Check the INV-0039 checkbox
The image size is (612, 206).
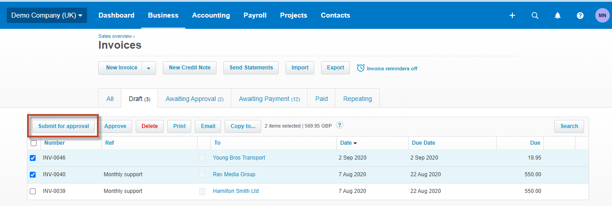tap(32, 192)
